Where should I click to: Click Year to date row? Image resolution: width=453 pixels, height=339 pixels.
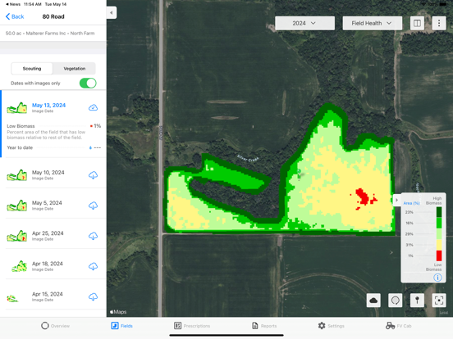click(x=53, y=147)
